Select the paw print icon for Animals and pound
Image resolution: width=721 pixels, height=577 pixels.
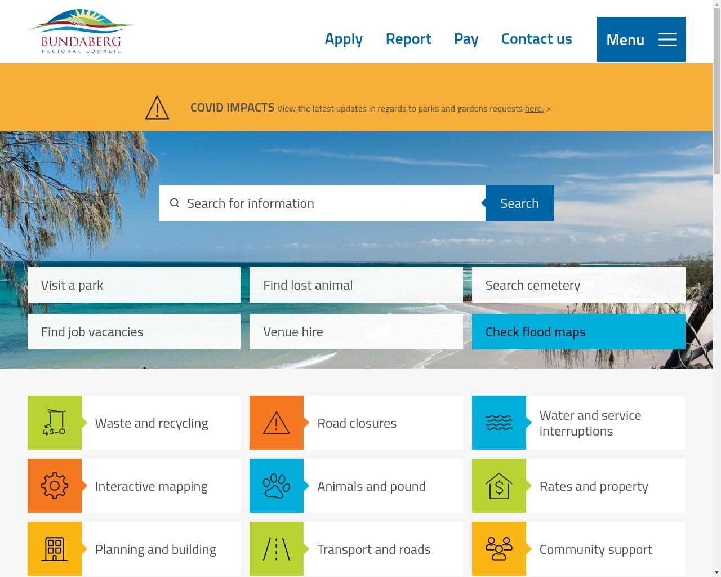[x=277, y=486]
